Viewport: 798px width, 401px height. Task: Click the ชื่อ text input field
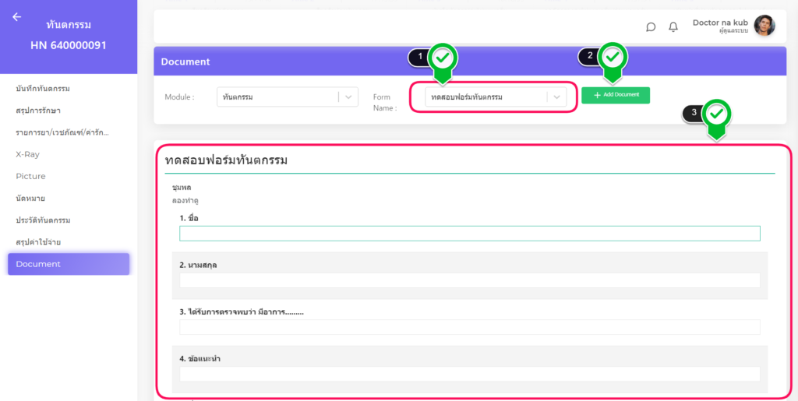469,234
